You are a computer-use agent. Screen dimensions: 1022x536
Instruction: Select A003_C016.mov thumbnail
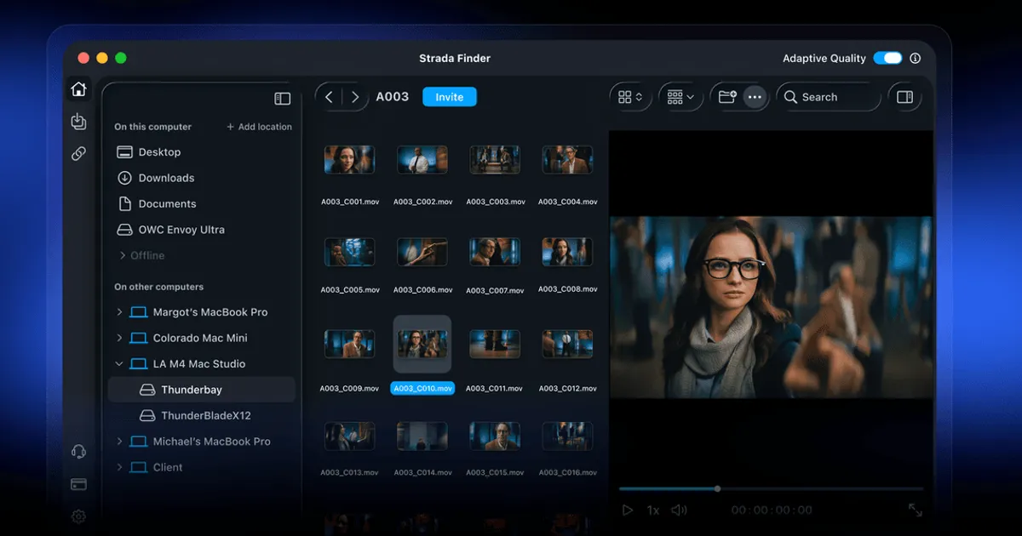click(567, 436)
